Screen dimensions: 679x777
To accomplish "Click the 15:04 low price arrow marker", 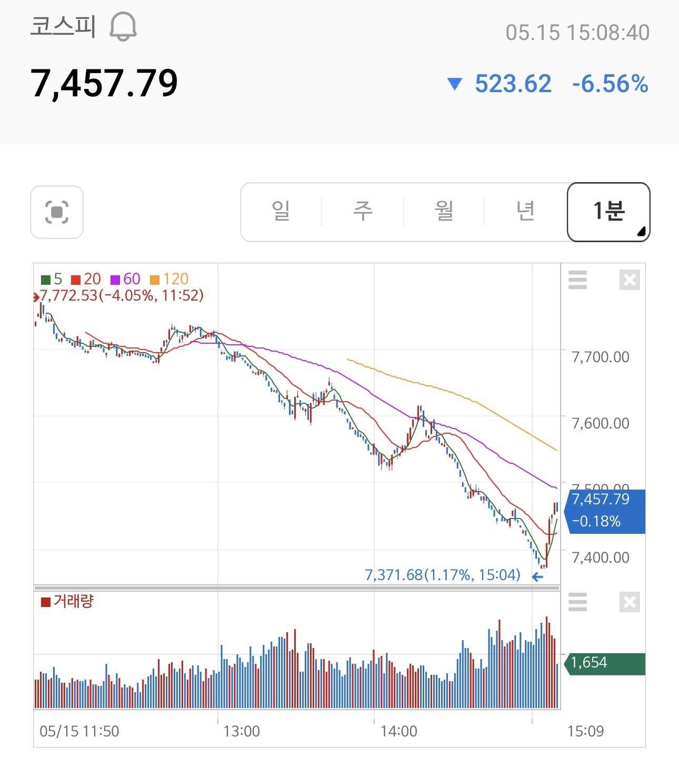I will [x=537, y=576].
